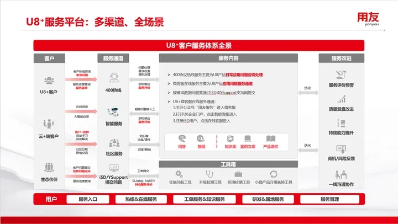This screenshot has width=398, height=224.
Task: Click the line 1.关注公众号"用友服务"进入微客服
Action: [x=205, y=108]
